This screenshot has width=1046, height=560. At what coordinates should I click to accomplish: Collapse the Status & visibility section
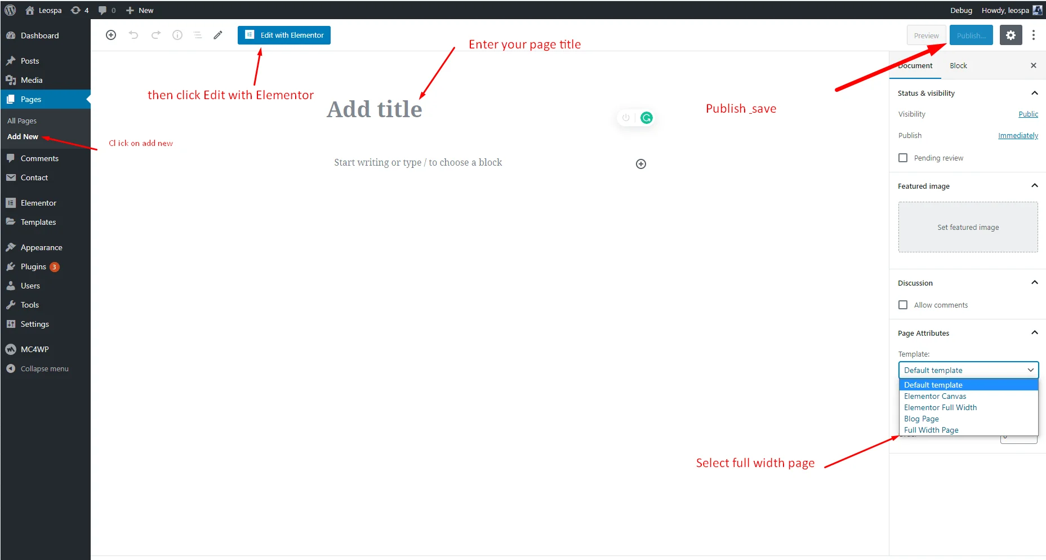[x=1034, y=93]
